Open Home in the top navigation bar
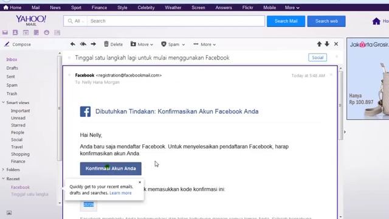 (x=12, y=7)
